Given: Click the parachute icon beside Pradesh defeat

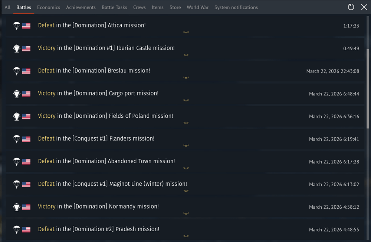Looking at the screenshot, I should pos(16,229).
